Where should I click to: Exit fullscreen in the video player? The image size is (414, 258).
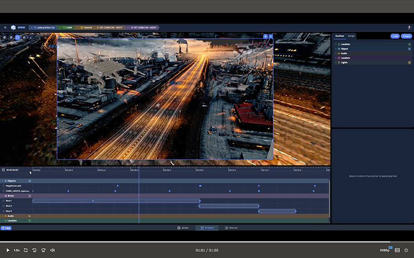tap(406, 250)
